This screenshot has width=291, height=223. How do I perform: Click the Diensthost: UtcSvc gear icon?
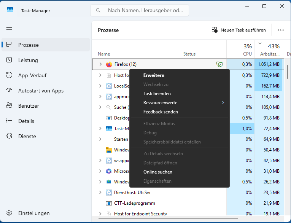pyautogui.click(x=108, y=192)
